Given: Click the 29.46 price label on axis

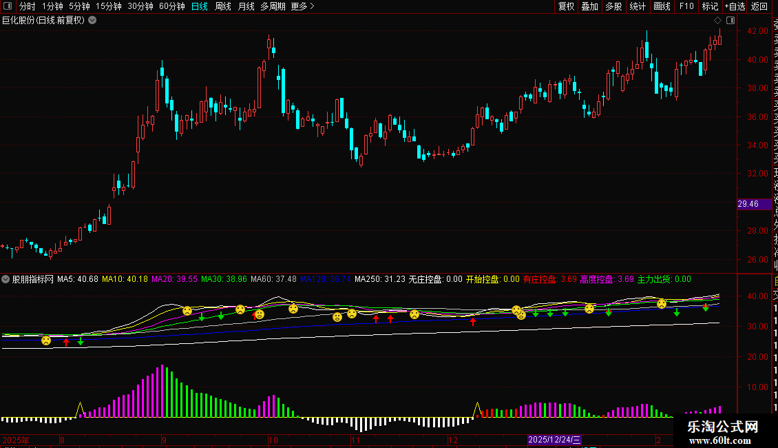Looking at the screenshot, I should click(748, 204).
